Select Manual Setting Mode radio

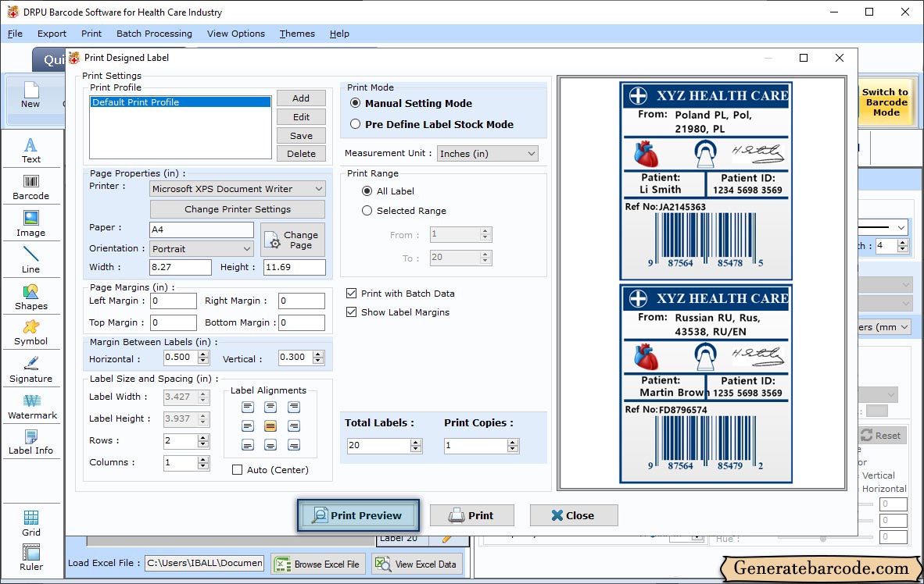point(356,103)
